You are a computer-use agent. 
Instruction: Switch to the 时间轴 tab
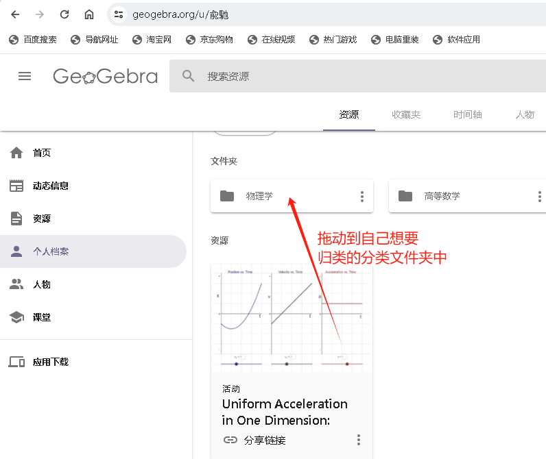click(x=467, y=114)
